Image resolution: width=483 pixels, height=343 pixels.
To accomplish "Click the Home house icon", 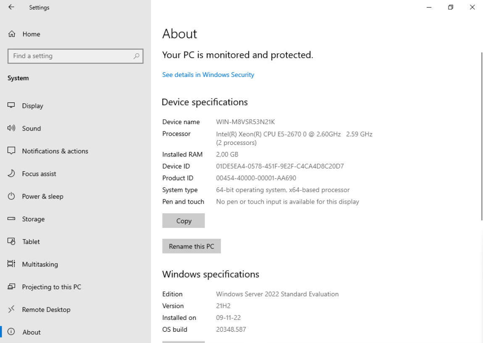I will pos(12,34).
